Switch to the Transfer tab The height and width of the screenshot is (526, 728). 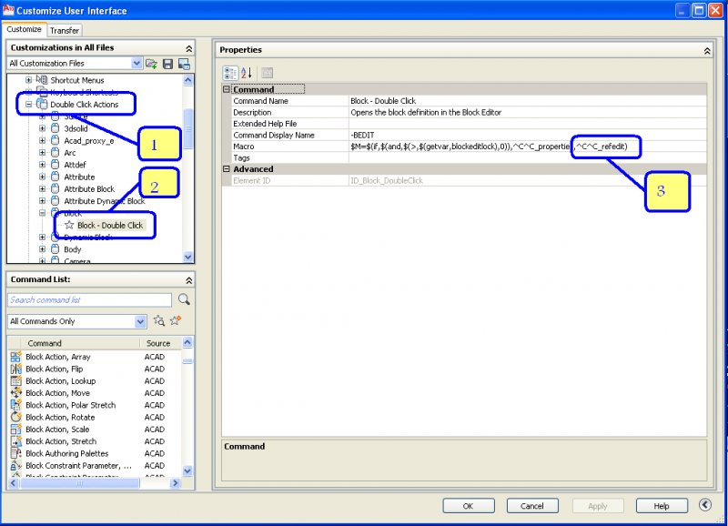coord(65,30)
